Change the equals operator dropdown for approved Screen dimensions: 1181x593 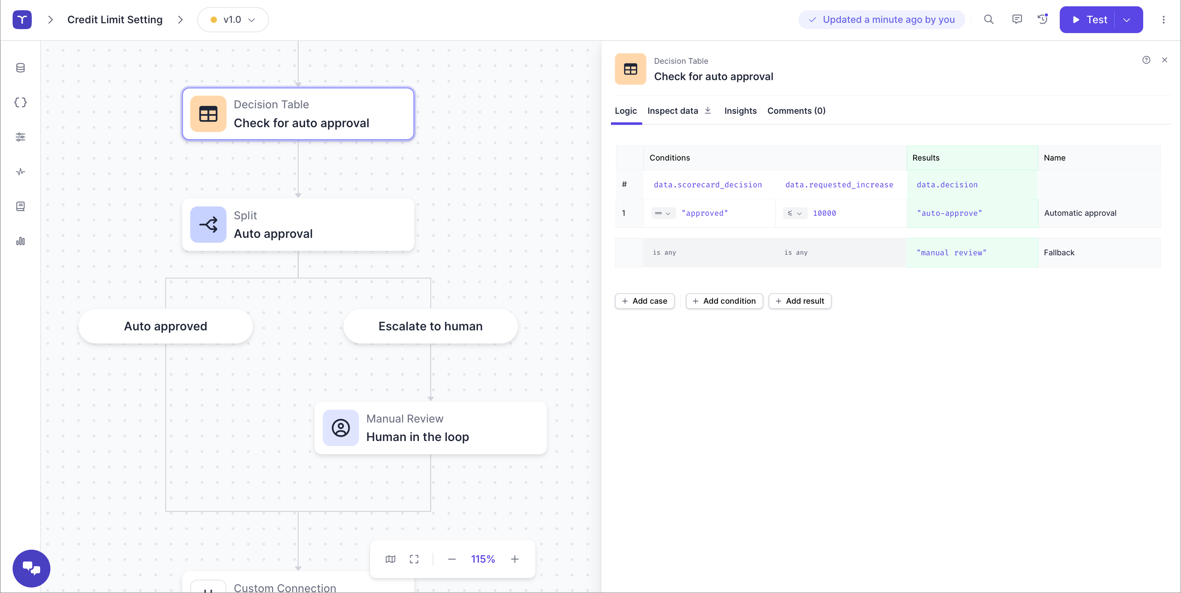tap(663, 213)
